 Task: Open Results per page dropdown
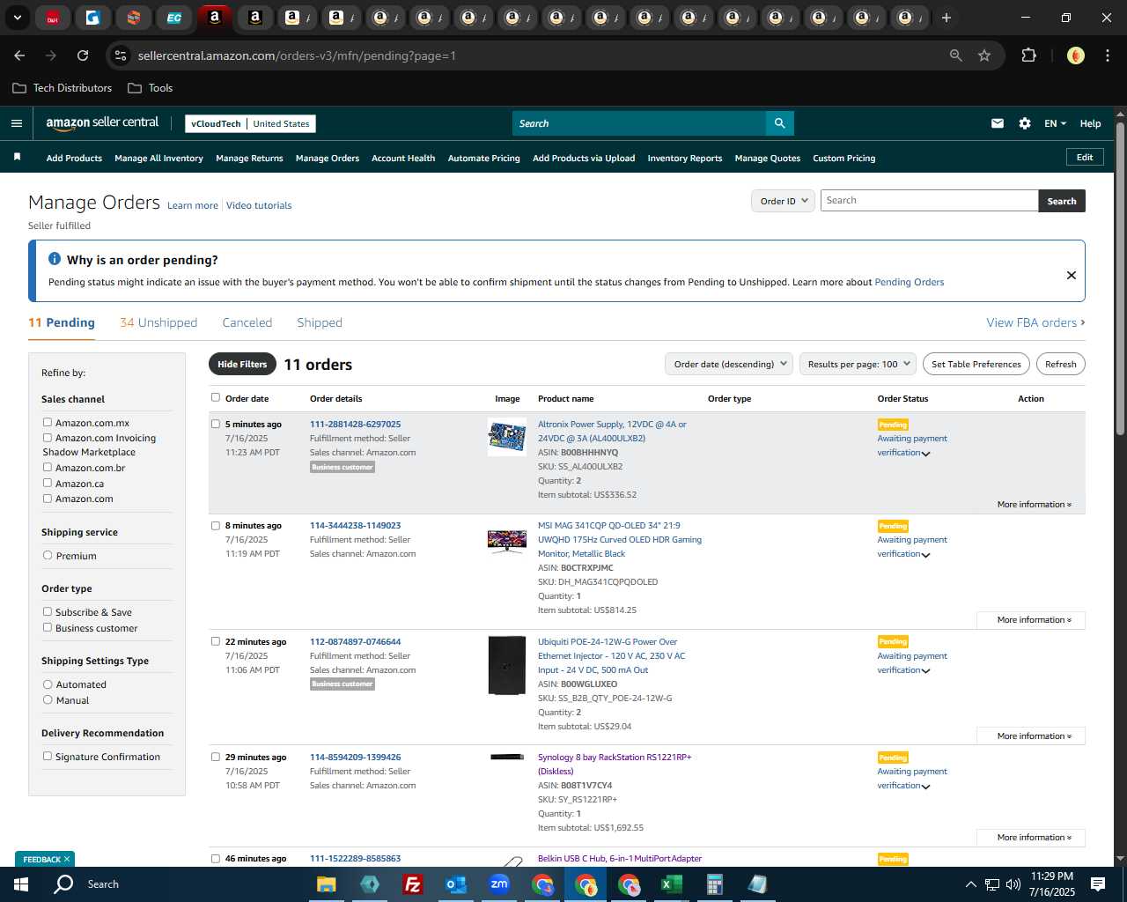[858, 364]
